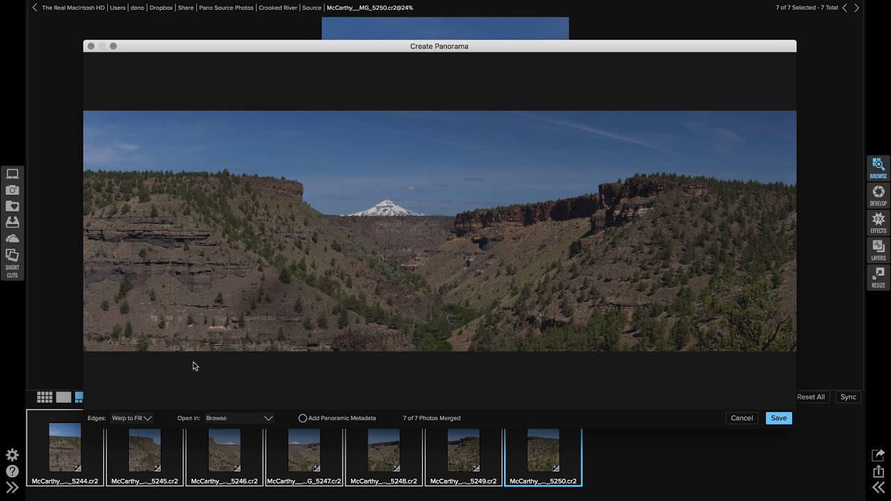The width and height of the screenshot is (891, 501).
Task: Click the share arrow icon at bottom right
Action: 878,455
